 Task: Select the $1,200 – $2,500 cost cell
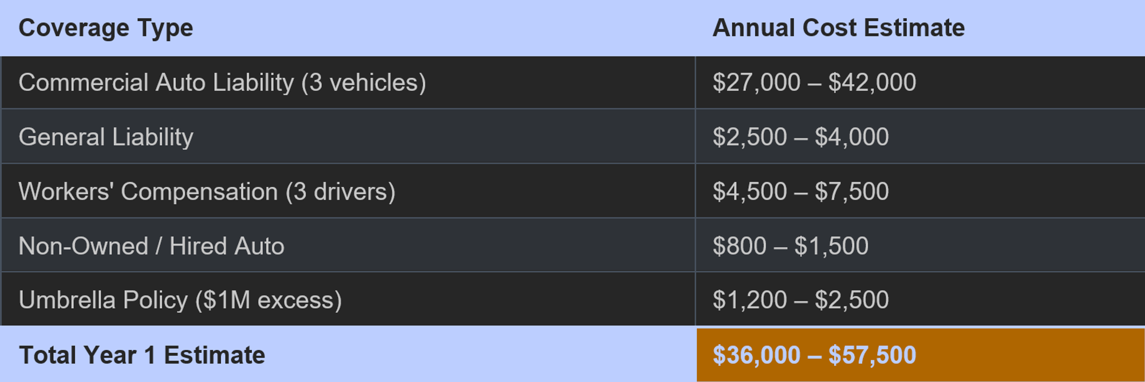click(x=921, y=299)
